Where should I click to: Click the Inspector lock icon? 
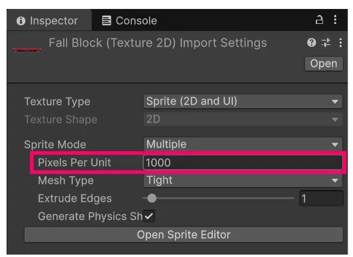(x=319, y=20)
